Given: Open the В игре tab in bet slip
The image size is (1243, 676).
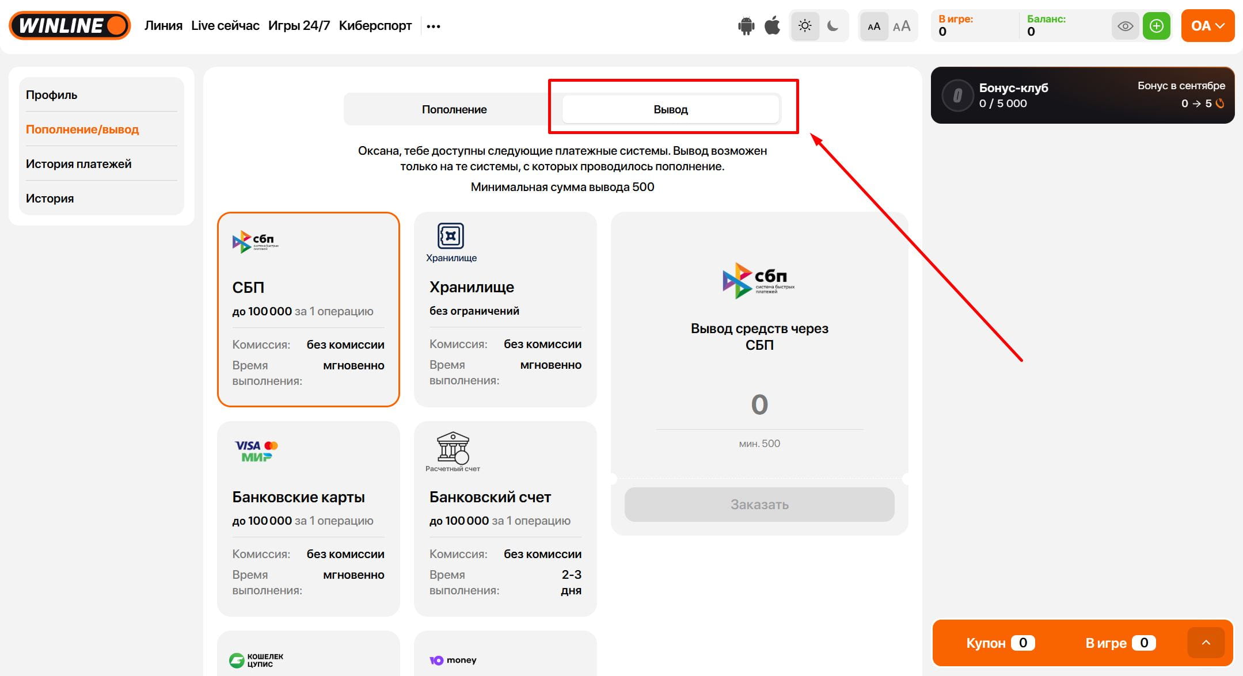Looking at the screenshot, I should (1120, 643).
